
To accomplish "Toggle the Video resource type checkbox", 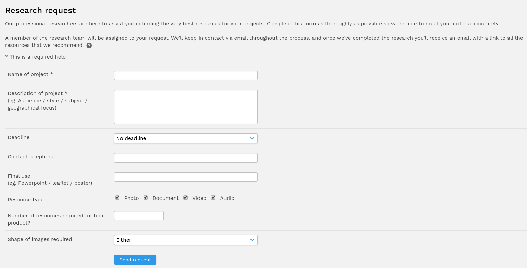I will (185, 197).
